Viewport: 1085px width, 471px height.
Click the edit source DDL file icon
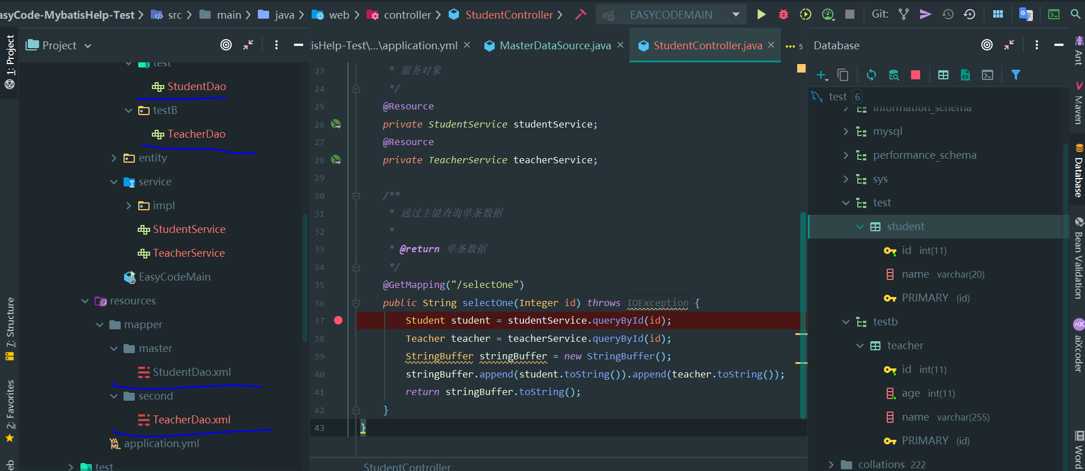click(x=965, y=75)
